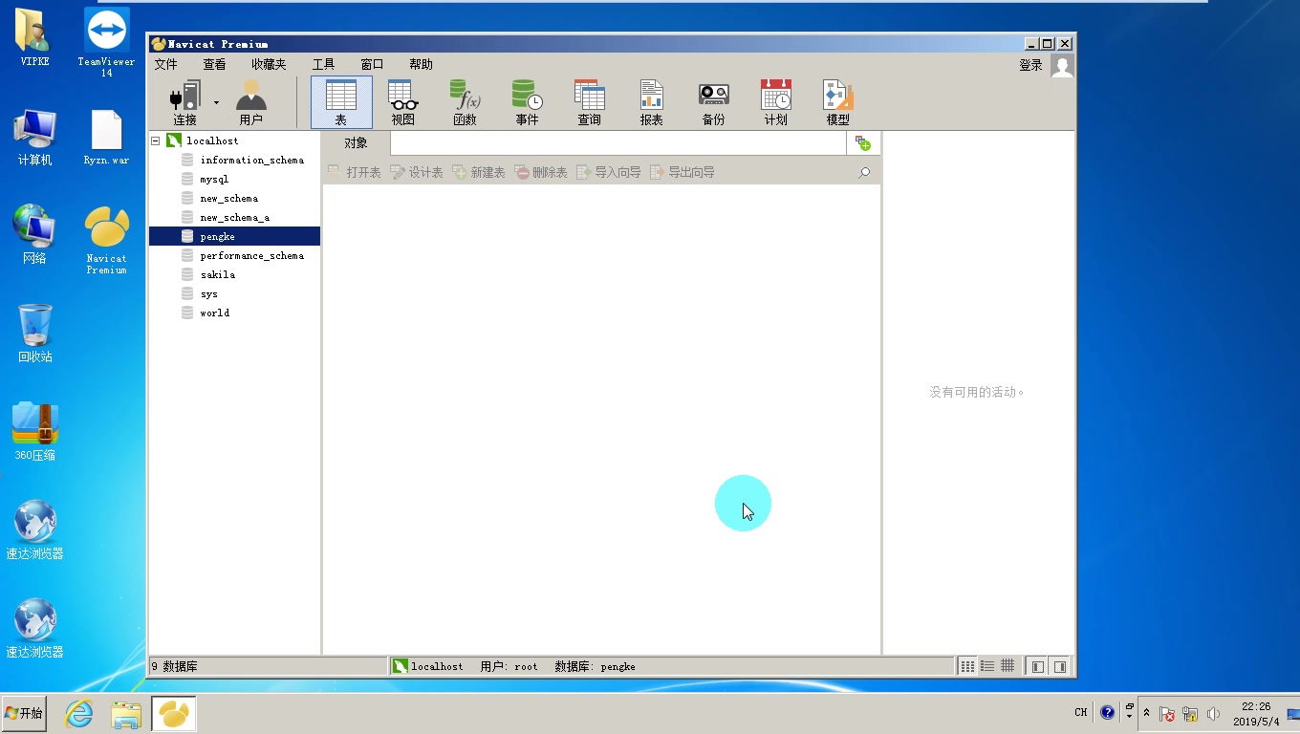Open the 用户 (User) toolbar icon
Screen dimensions: 1300x734
pos(251,103)
